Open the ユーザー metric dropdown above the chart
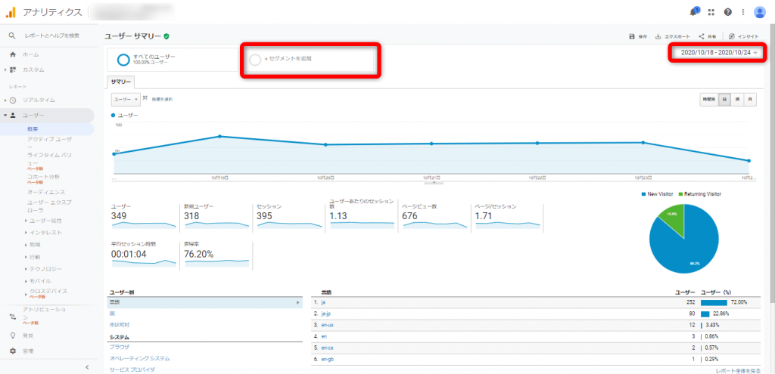This screenshot has height=374, width=775. (126, 99)
